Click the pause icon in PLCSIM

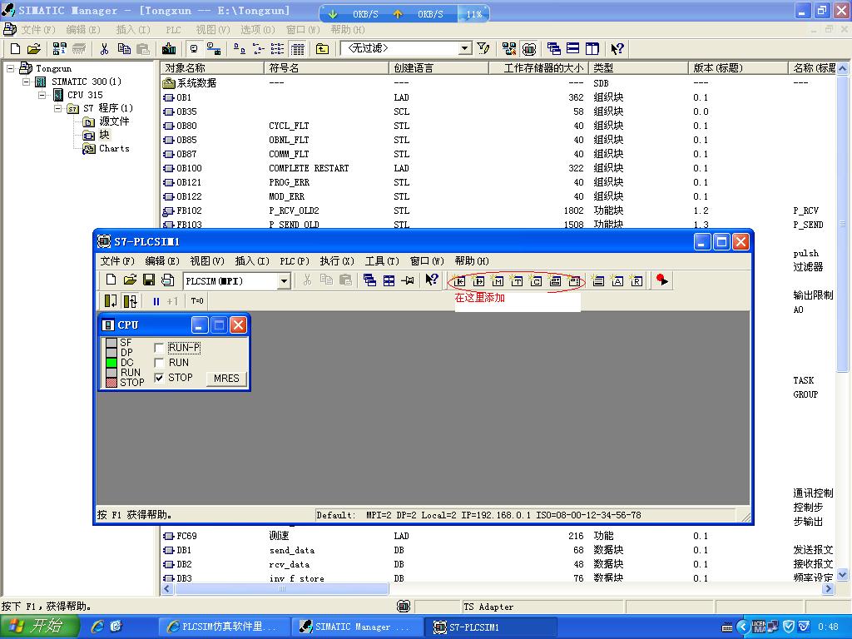coord(156,301)
